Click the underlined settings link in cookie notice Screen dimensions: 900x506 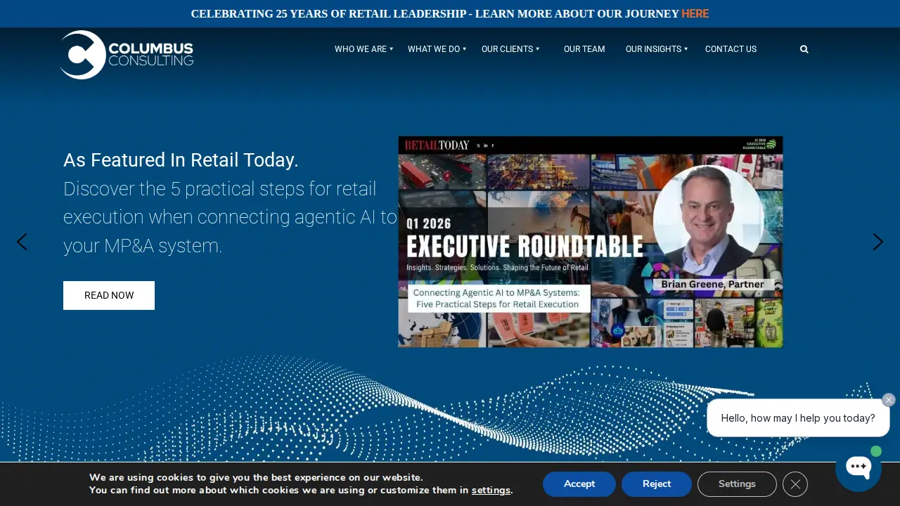(x=491, y=491)
